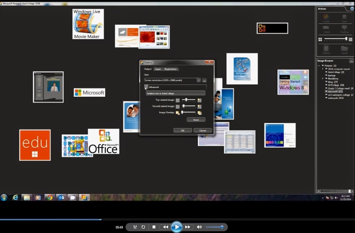Click the custom size ellipsis button

tap(204, 80)
